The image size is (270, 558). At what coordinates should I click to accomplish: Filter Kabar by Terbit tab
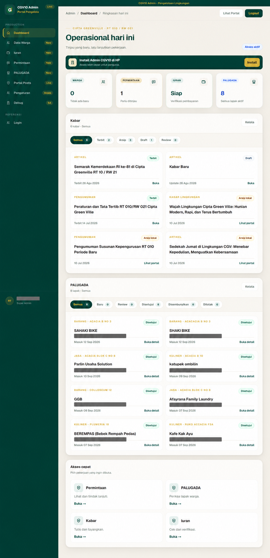pos(104,140)
